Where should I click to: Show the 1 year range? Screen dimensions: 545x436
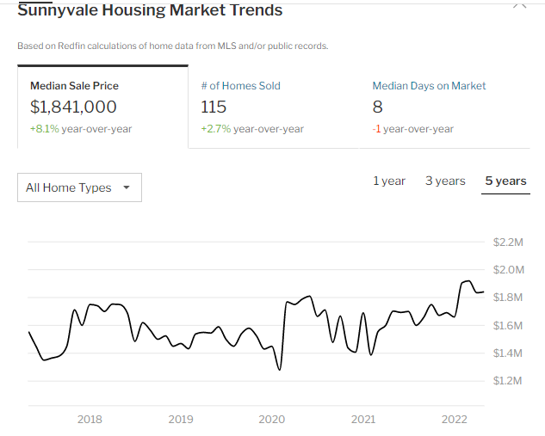389,181
